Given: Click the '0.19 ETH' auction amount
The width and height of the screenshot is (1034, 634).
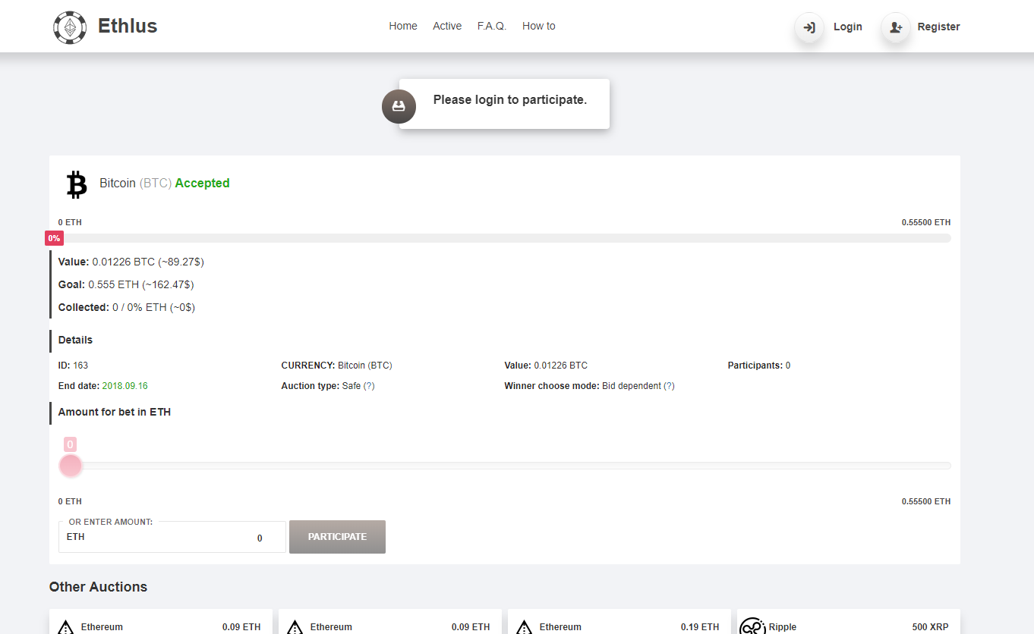Looking at the screenshot, I should click(700, 627).
